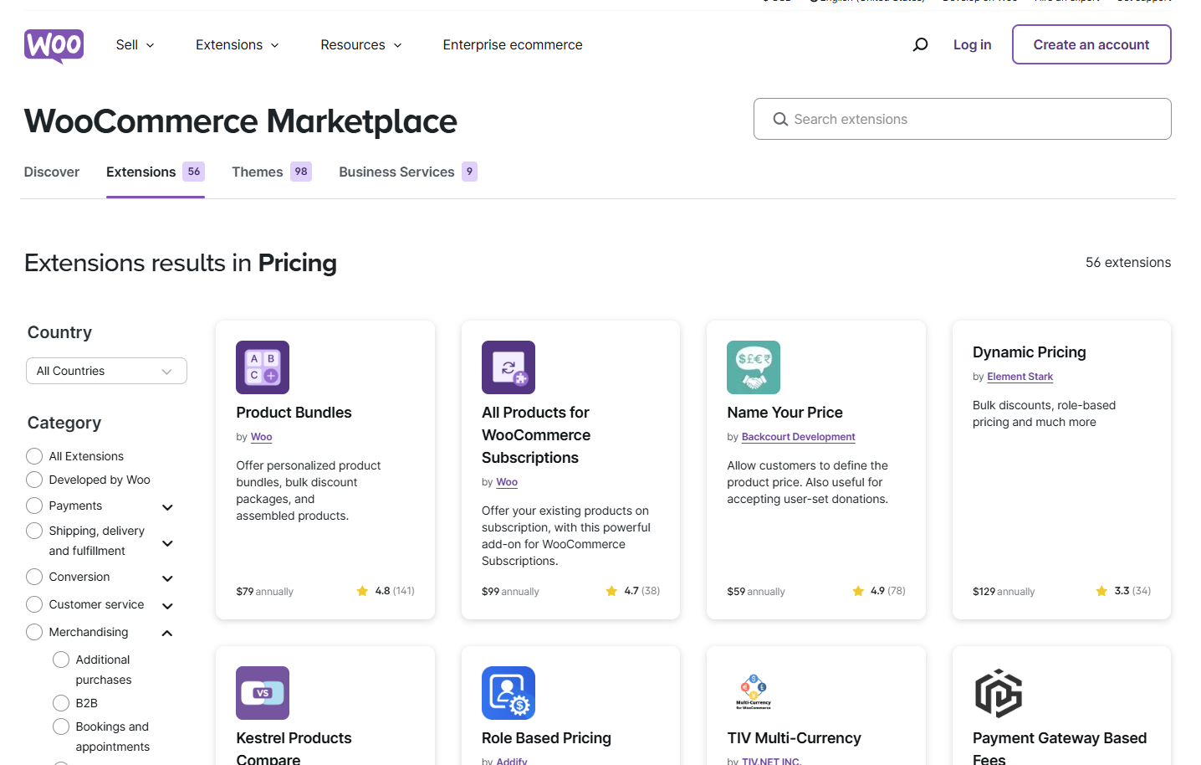Click the TIV Multi-Currency icon

[754, 693]
